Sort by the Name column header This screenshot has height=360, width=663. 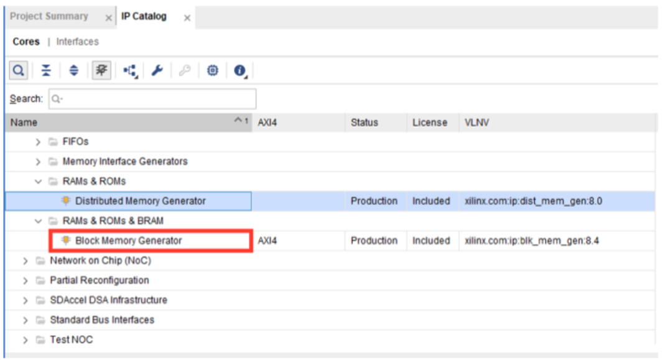124,122
